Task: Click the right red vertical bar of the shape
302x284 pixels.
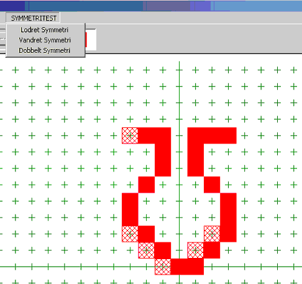Action: (228, 218)
